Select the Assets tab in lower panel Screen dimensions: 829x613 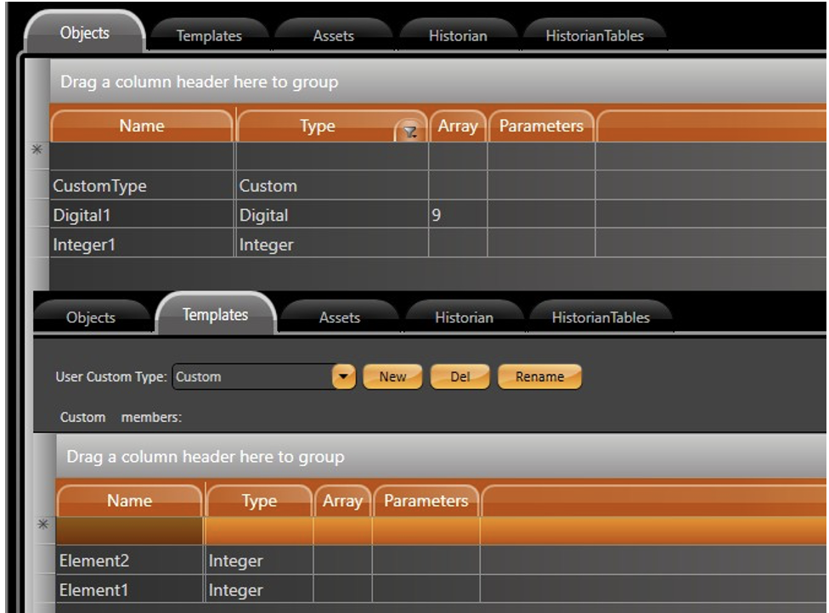339,318
